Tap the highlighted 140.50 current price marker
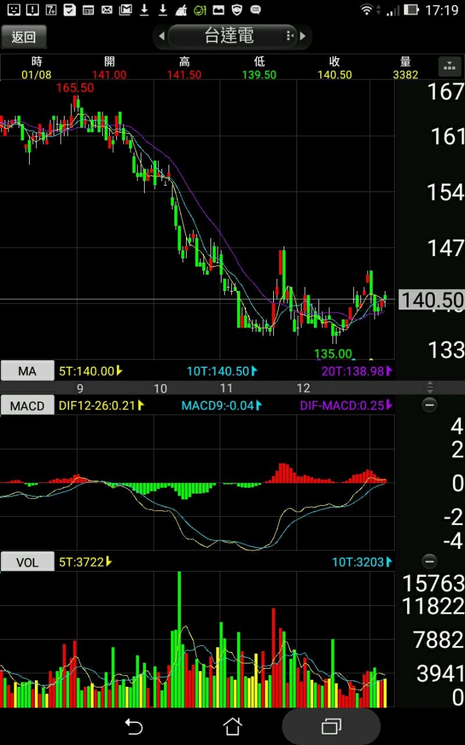 coord(431,300)
